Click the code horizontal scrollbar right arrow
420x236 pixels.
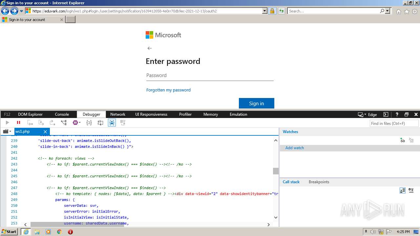click(268, 225)
